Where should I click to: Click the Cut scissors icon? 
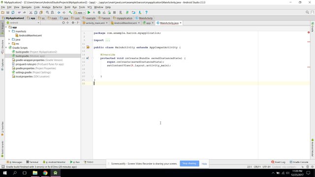[31, 12]
